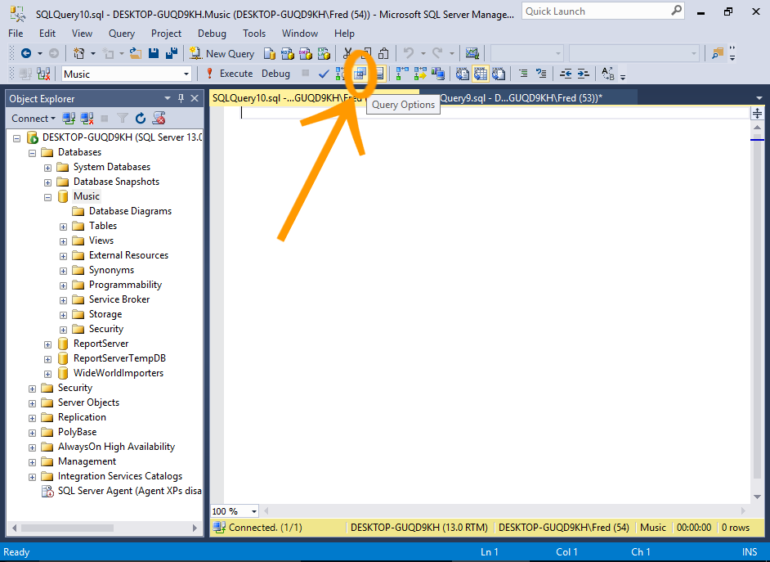Click in the Quick Launch search box
The width and height of the screenshot is (770, 562).
595,11
